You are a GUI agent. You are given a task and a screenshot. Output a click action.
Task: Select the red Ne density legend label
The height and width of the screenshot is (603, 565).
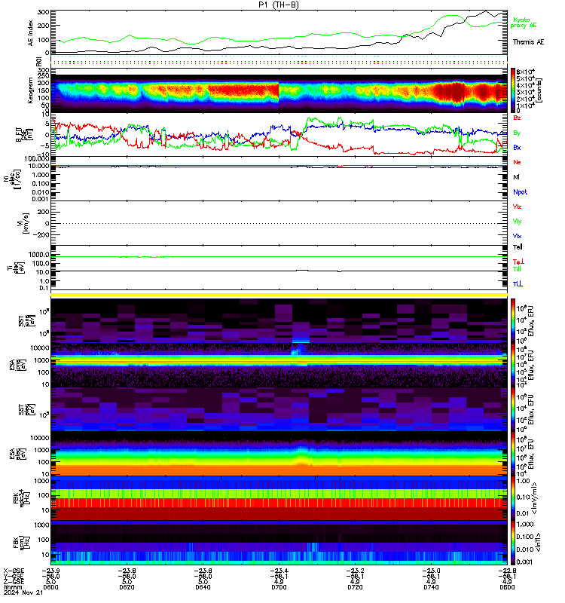(517, 162)
